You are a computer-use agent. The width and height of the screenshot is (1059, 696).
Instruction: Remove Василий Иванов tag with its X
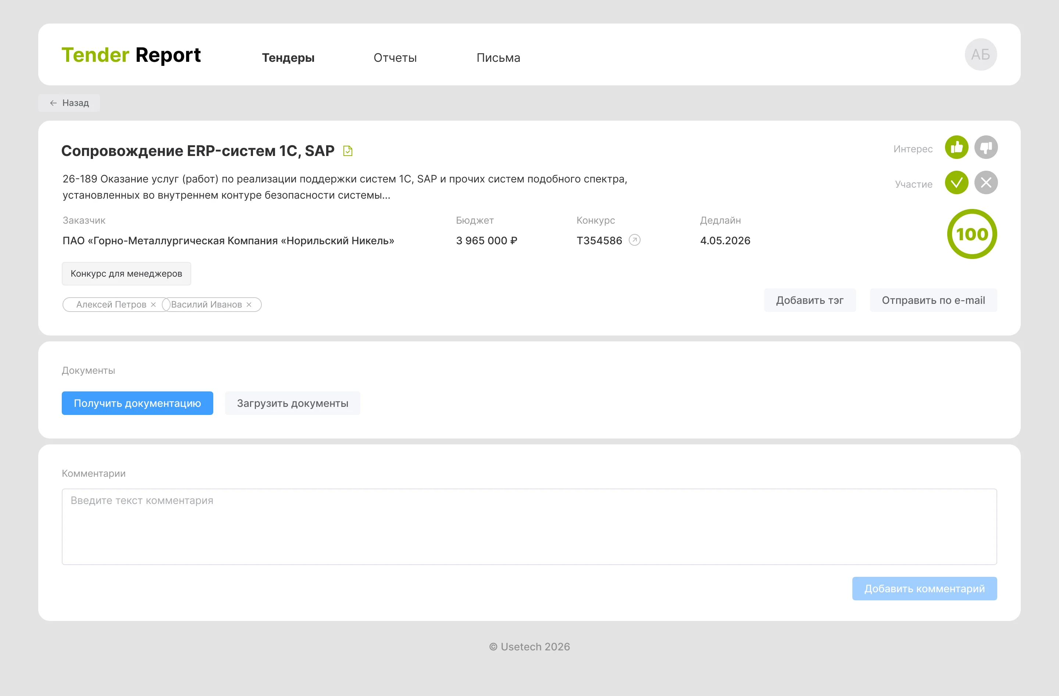(249, 304)
